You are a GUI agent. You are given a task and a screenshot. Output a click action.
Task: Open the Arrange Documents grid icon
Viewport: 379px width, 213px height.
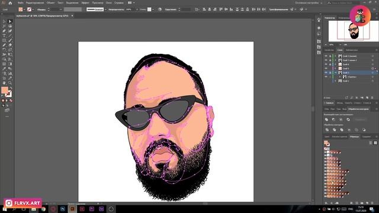130,3
